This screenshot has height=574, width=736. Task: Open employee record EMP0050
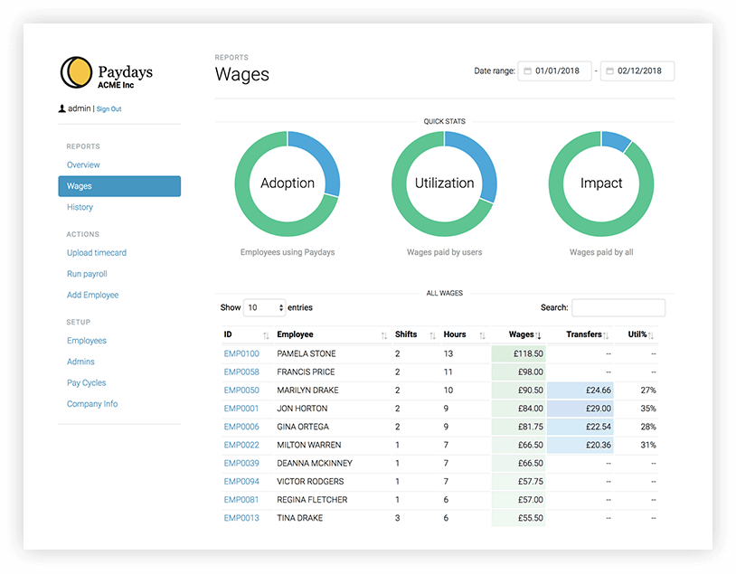point(241,391)
